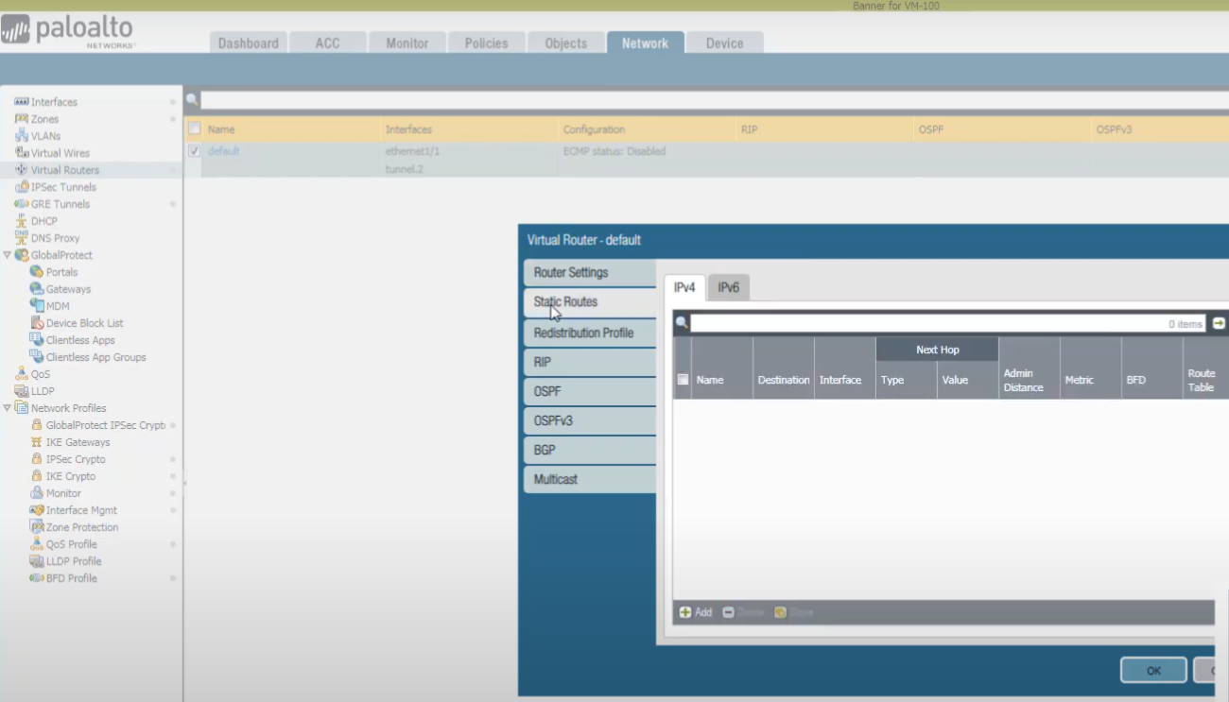The image size is (1229, 702).
Task: Toggle the select-all checkbox in the static routes grid
Action: pos(683,380)
